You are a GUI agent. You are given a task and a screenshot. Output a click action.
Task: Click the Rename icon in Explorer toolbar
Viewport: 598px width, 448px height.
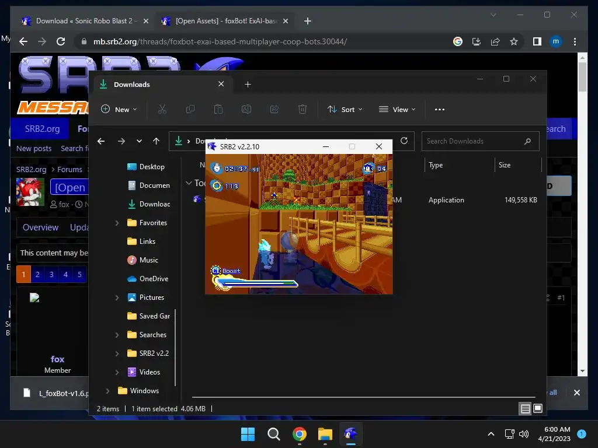(x=246, y=109)
